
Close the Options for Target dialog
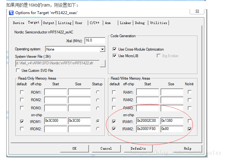pos(197,12)
